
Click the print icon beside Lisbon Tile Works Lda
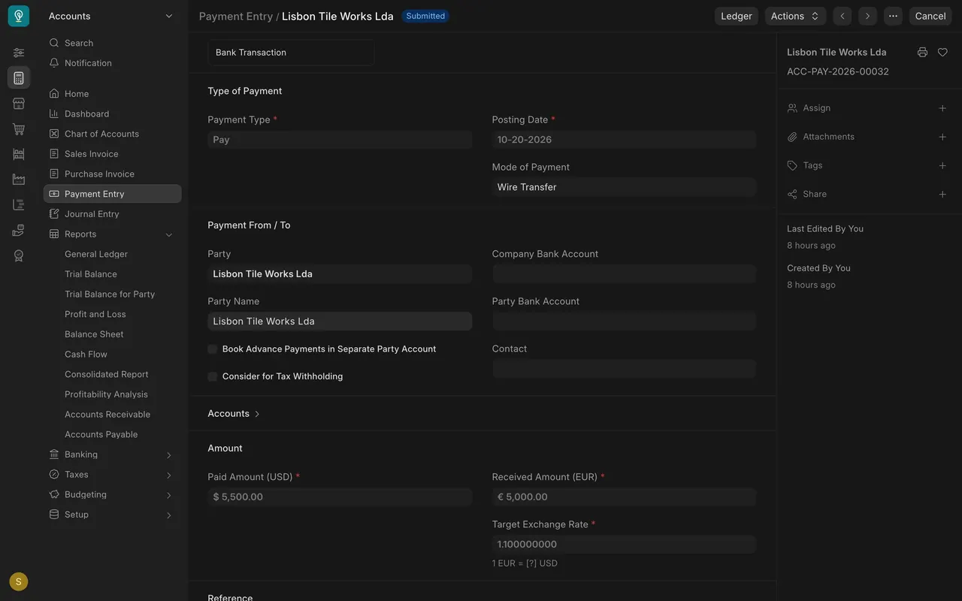(x=922, y=52)
